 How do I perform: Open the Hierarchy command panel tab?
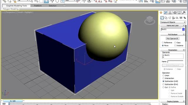pyautogui.click(x=170, y=13)
